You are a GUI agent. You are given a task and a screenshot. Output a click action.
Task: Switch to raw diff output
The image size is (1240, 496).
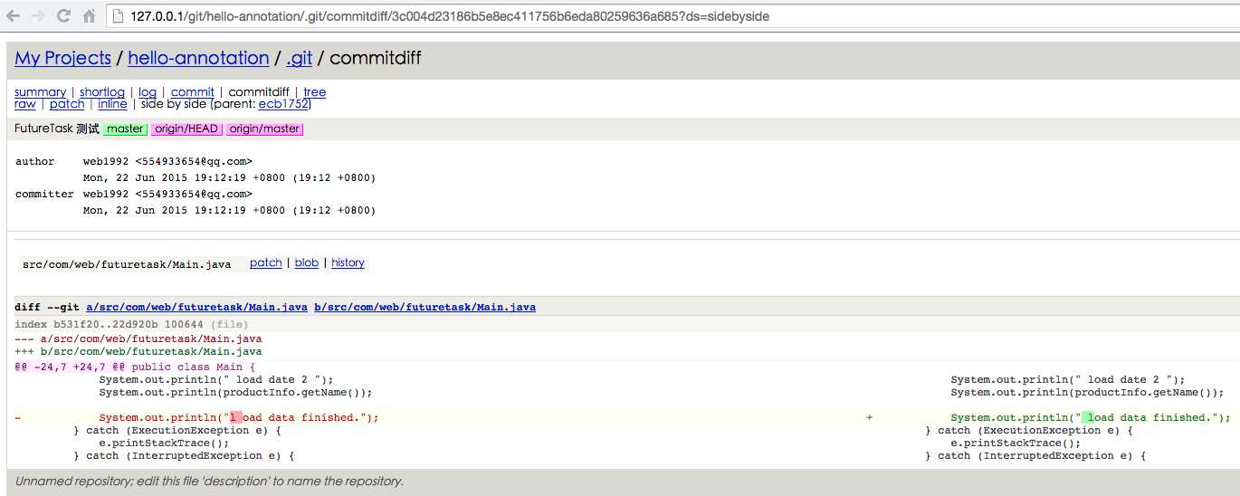click(25, 104)
